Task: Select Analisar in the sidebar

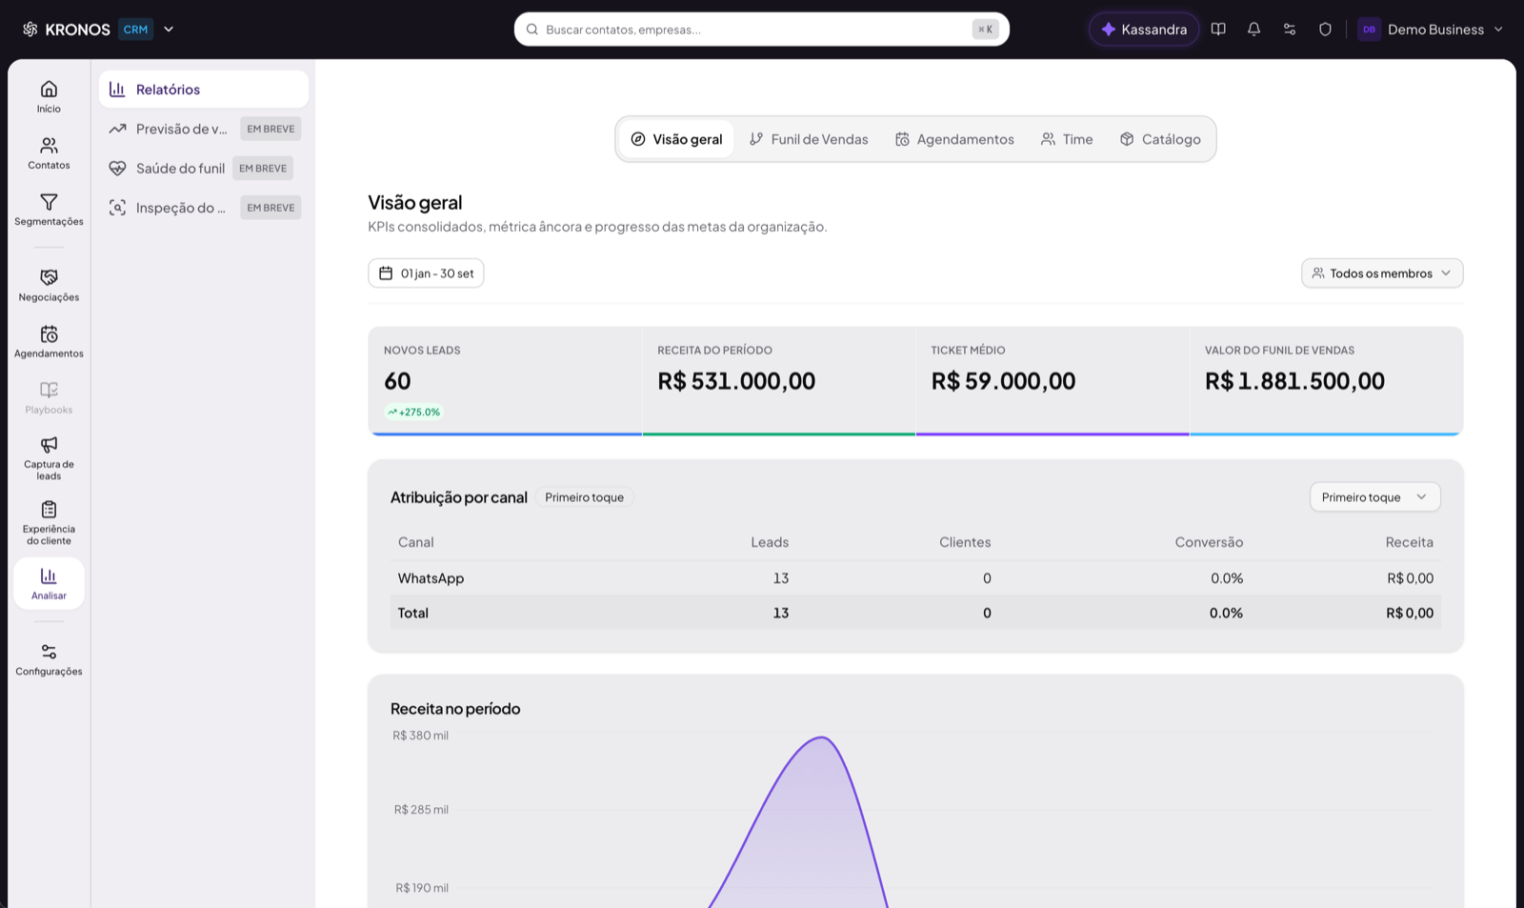Action: click(x=49, y=583)
